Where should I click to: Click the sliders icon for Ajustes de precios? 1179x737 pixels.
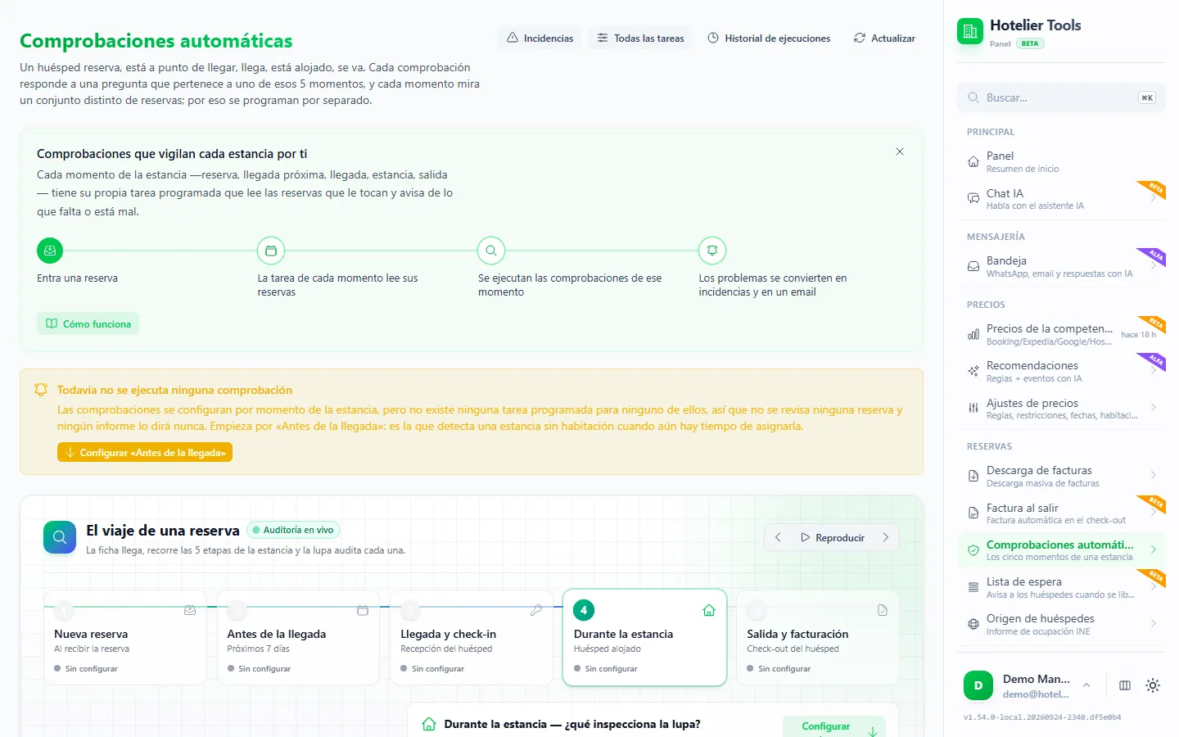coord(973,408)
